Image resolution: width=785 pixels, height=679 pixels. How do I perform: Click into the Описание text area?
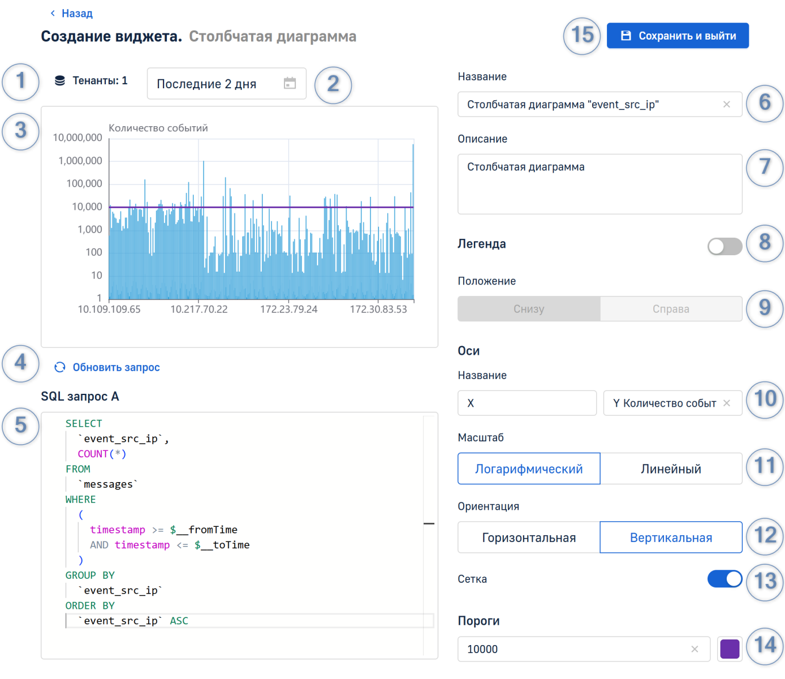[x=599, y=184]
